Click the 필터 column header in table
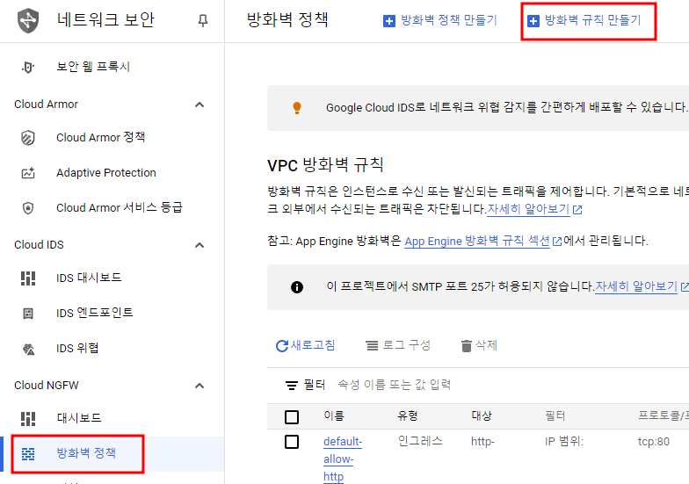689x484 pixels. click(555, 416)
